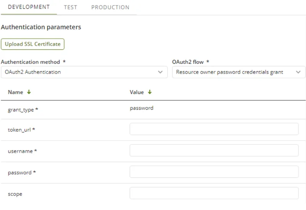Click the scope label
This screenshot has width=306, height=210.
(15, 194)
